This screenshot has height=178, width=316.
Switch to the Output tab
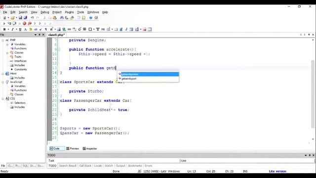click(120, 166)
